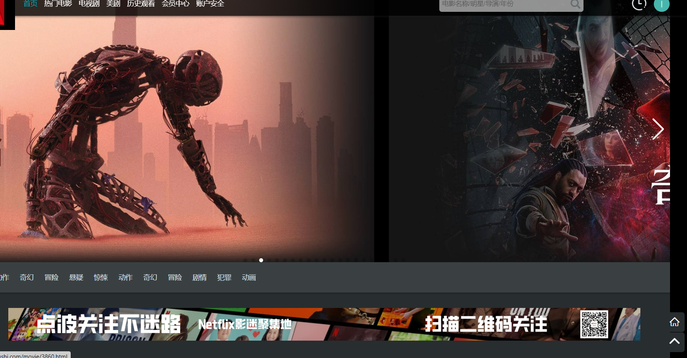Screen dimensions: 687x358
Task: Click the search magnifier icon
Action: click(x=575, y=4)
